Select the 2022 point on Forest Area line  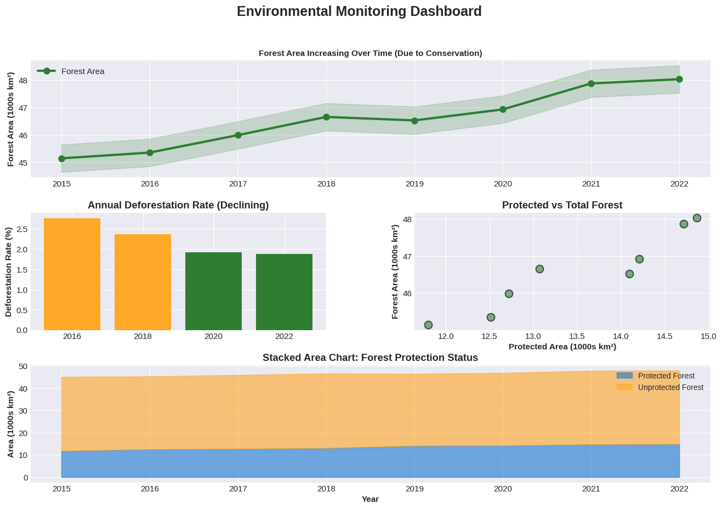(679, 79)
